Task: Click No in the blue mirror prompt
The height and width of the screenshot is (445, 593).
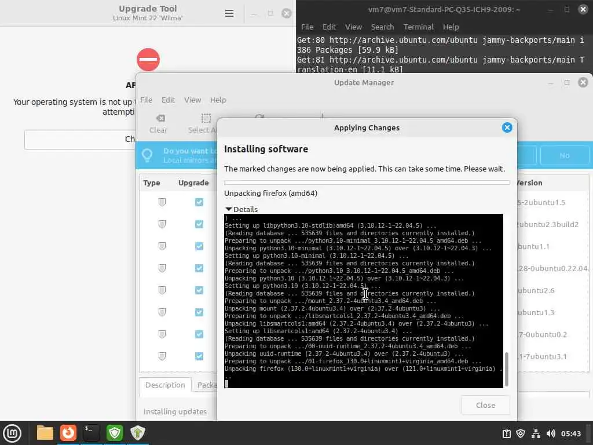Action: coord(564,155)
